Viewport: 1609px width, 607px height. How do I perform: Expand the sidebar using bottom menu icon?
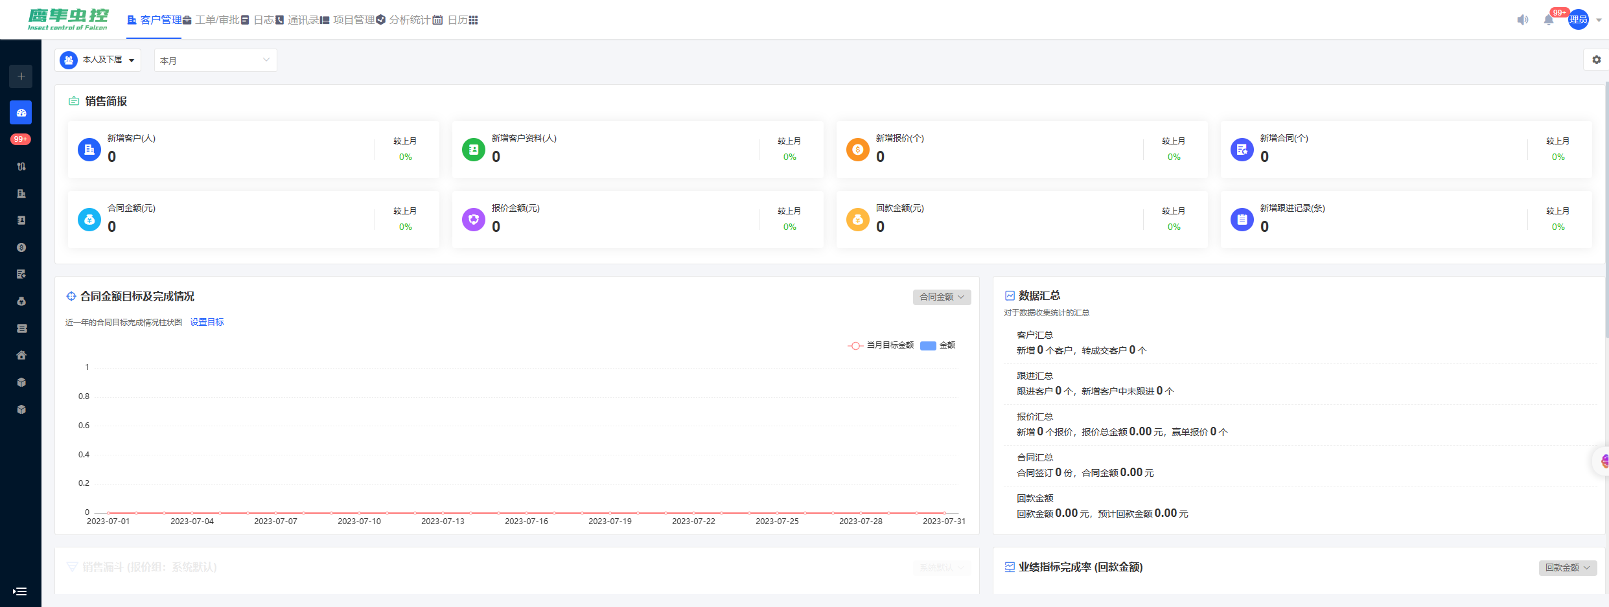coord(20,591)
